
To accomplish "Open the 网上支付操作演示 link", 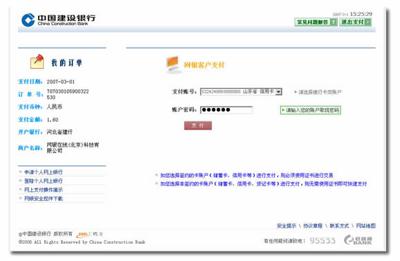I will 44,190.
